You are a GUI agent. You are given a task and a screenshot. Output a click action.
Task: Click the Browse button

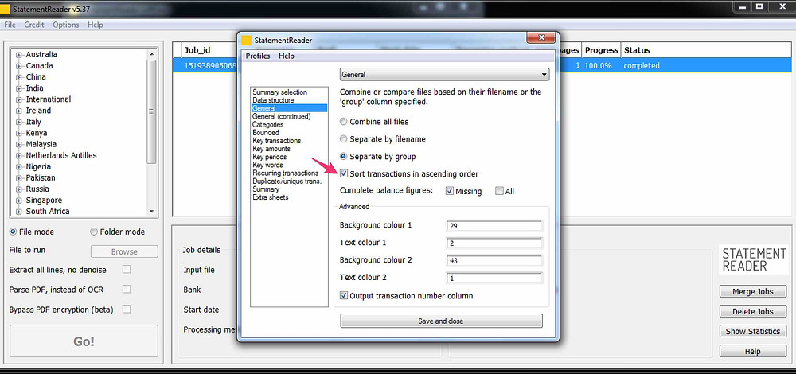coord(124,251)
